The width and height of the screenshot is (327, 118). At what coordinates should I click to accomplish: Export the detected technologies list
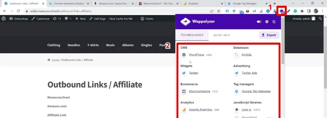pos(269,35)
